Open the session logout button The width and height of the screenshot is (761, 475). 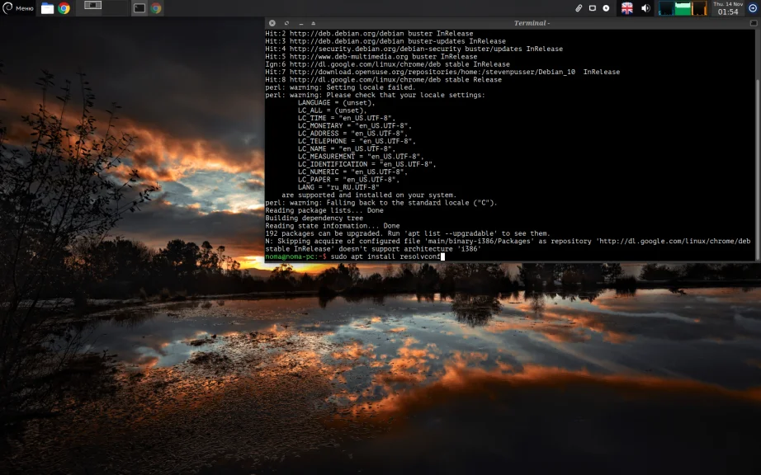pos(752,8)
